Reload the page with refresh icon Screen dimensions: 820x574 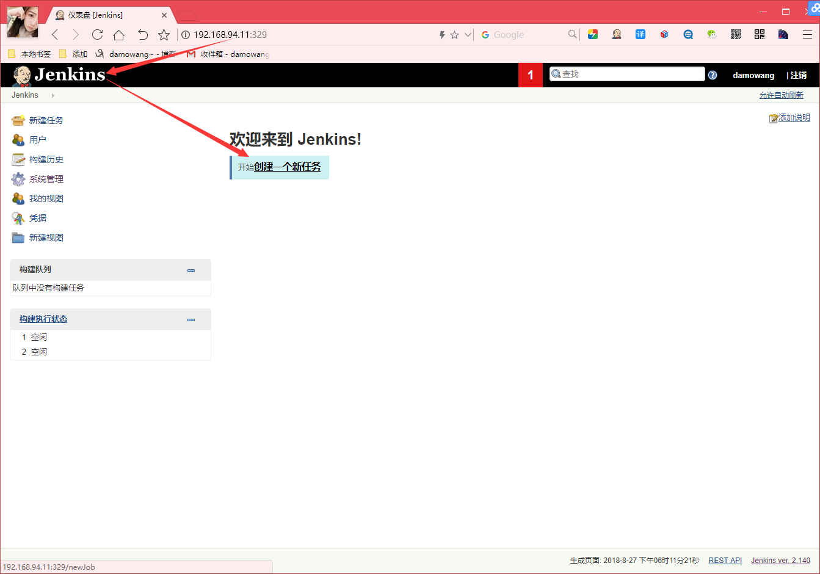click(97, 35)
